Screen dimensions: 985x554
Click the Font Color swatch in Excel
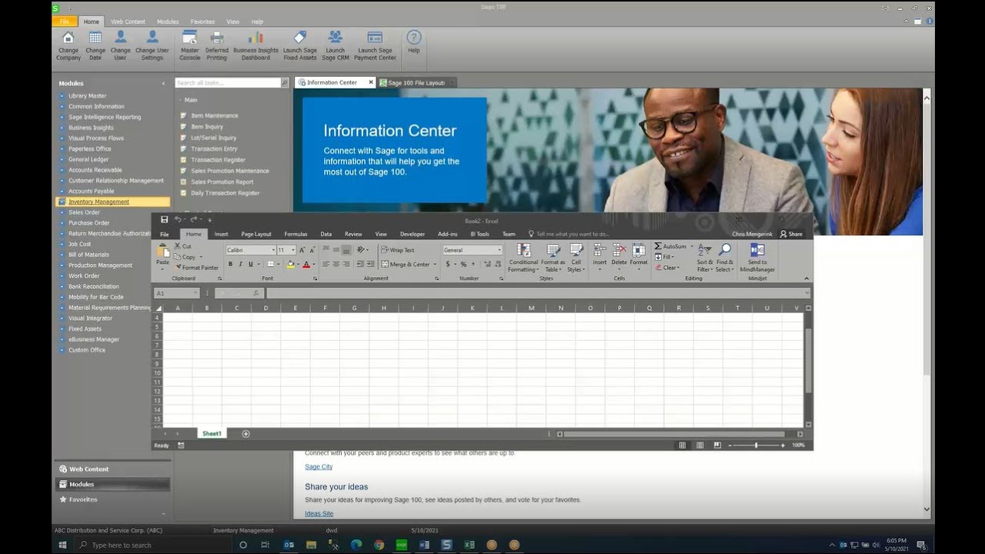[306, 264]
